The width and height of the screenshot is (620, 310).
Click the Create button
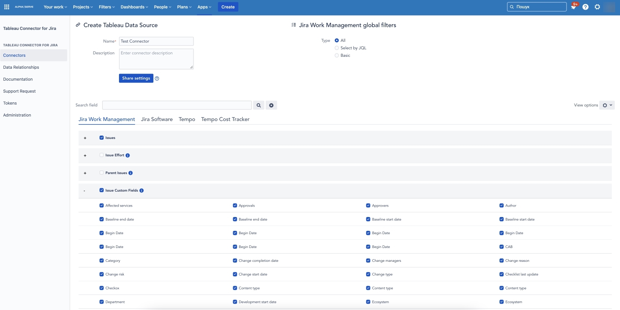[x=228, y=7]
